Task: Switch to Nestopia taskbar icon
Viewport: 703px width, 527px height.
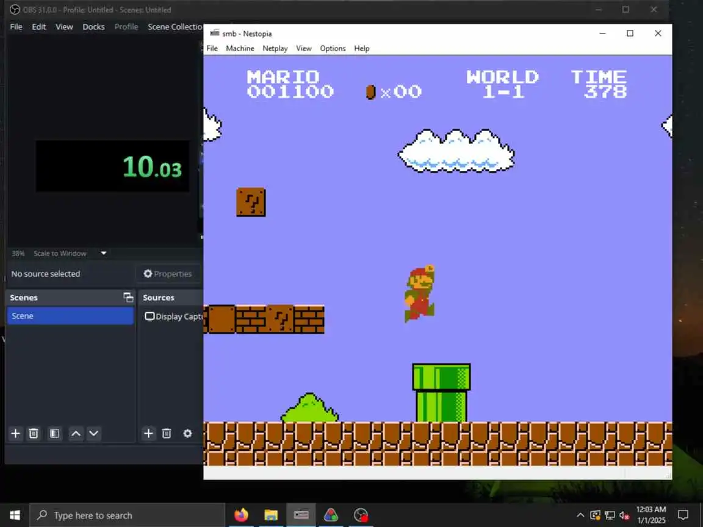Action: coord(301,515)
